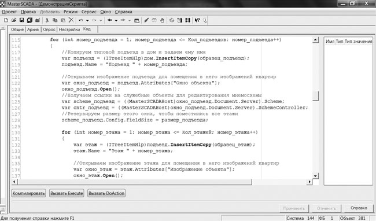
Task: Copy selection using the Copy icon
Action: pyautogui.click(x=55, y=20)
